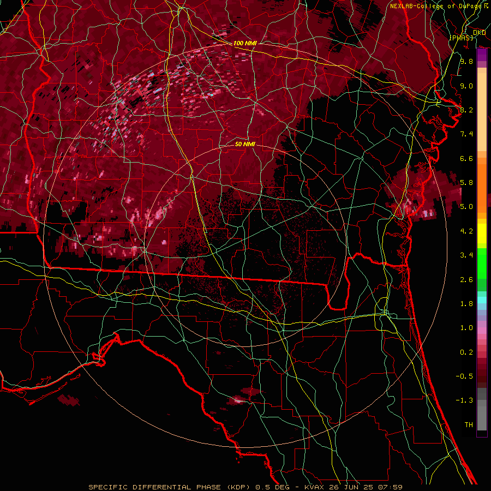491x491 pixels.
Task: Select the 0.2 legend value
Action: click(x=466, y=352)
